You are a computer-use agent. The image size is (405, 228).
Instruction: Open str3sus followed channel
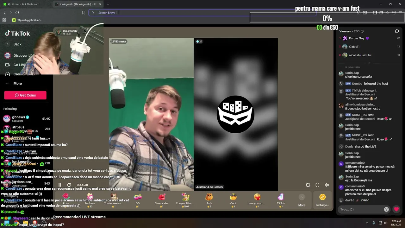coord(27,129)
